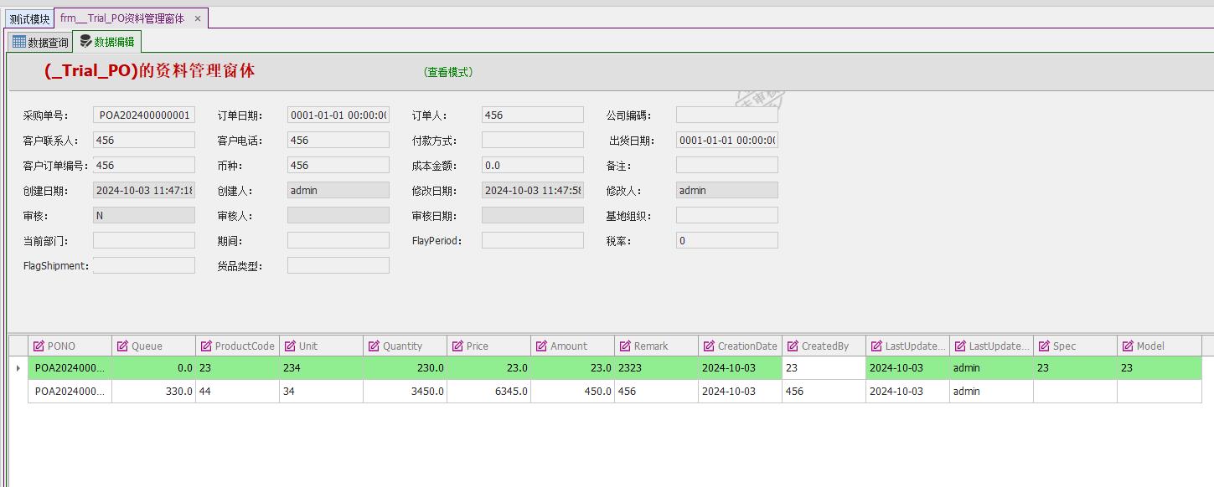Click the database edit icon on 数据编辑 tab
Image resolution: width=1214 pixels, height=487 pixels.
[84, 39]
